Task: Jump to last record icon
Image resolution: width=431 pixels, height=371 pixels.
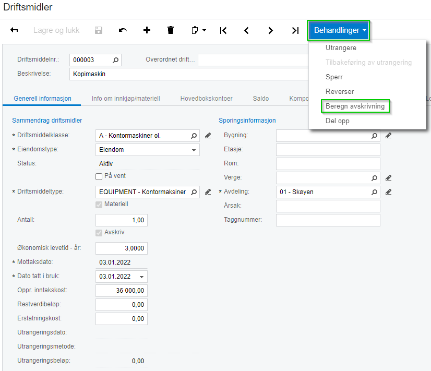Action: pyautogui.click(x=295, y=30)
